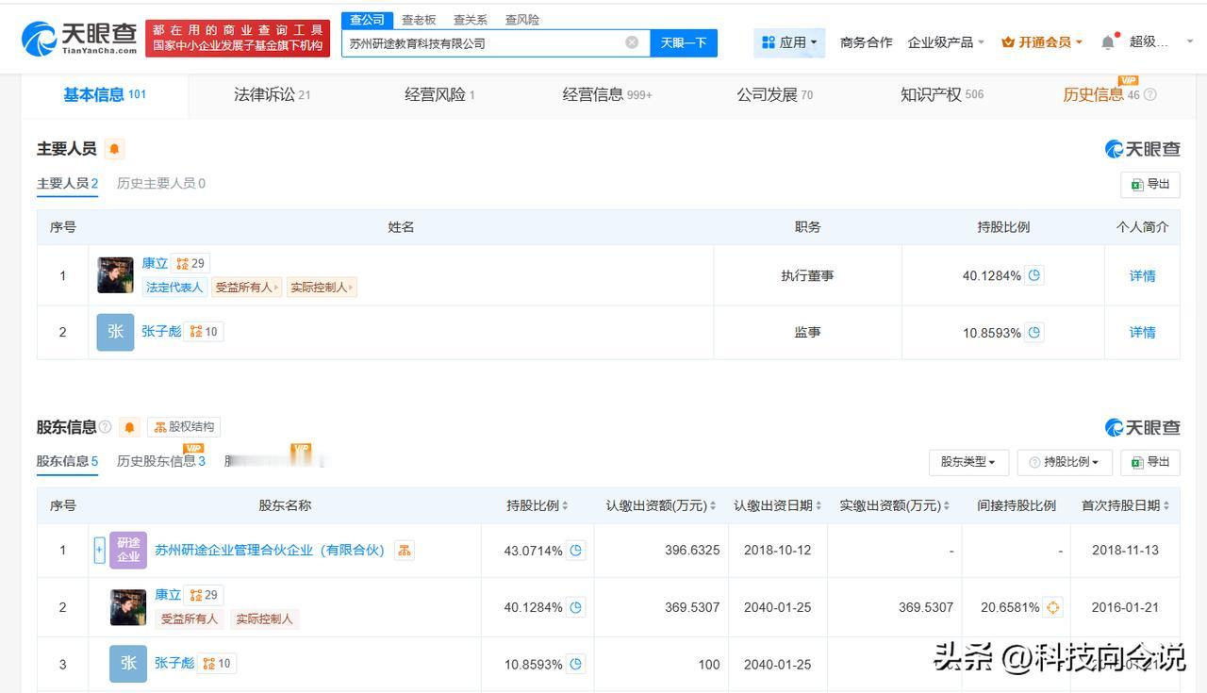Open 详情 for 张子彪

coord(1142,333)
